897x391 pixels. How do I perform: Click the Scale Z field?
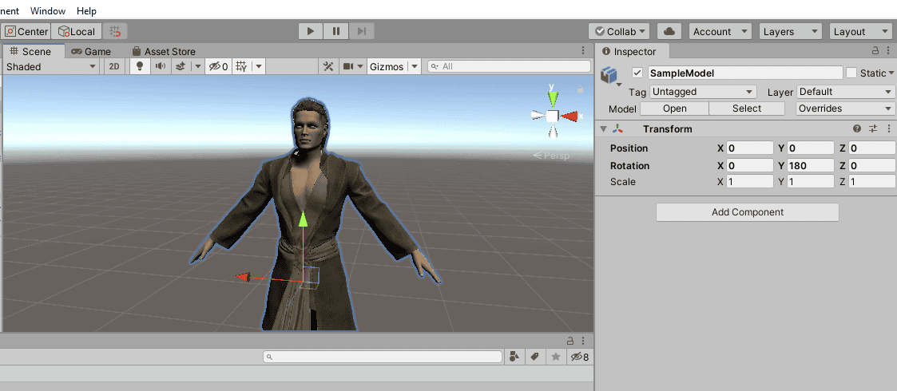[x=871, y=182]
